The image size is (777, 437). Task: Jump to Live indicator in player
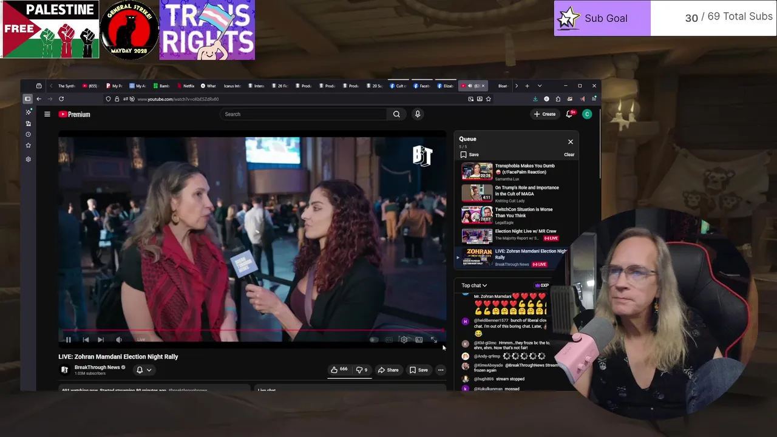[x=141, y=340]
